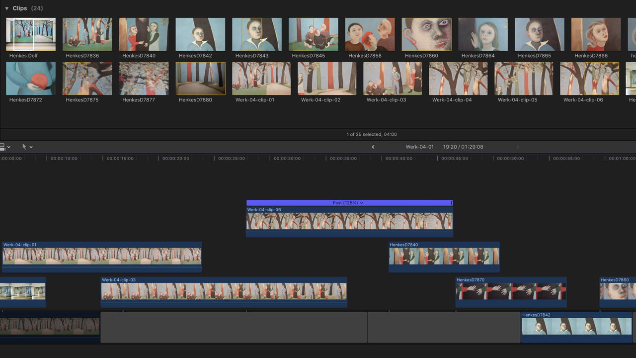636x358 pixels.
Task: Go forward in timeline history
Action: click(518, 147)
